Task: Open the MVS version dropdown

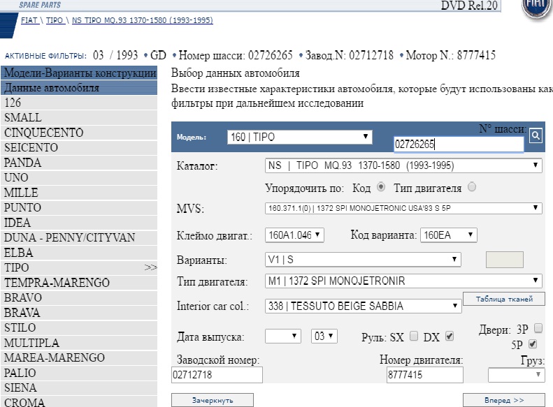Action: [x=404, y=208]
